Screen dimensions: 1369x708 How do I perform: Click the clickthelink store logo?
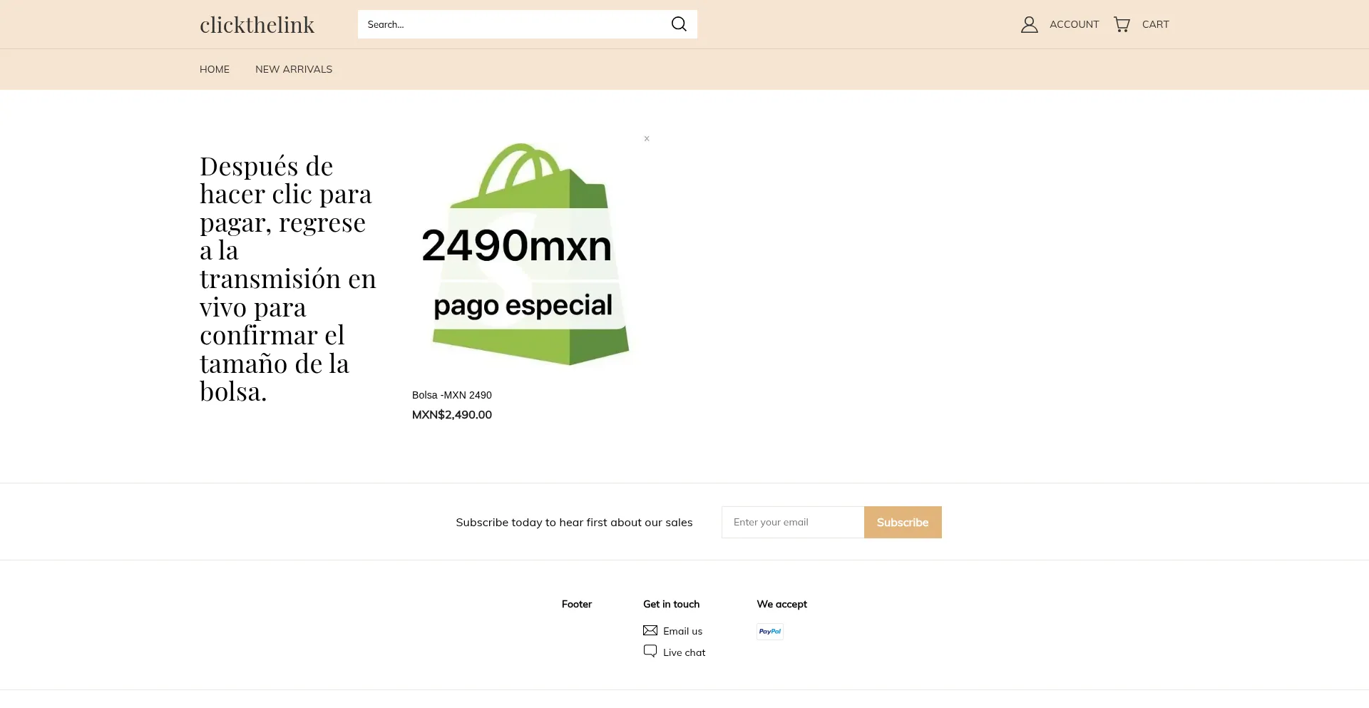click(257, 24)
